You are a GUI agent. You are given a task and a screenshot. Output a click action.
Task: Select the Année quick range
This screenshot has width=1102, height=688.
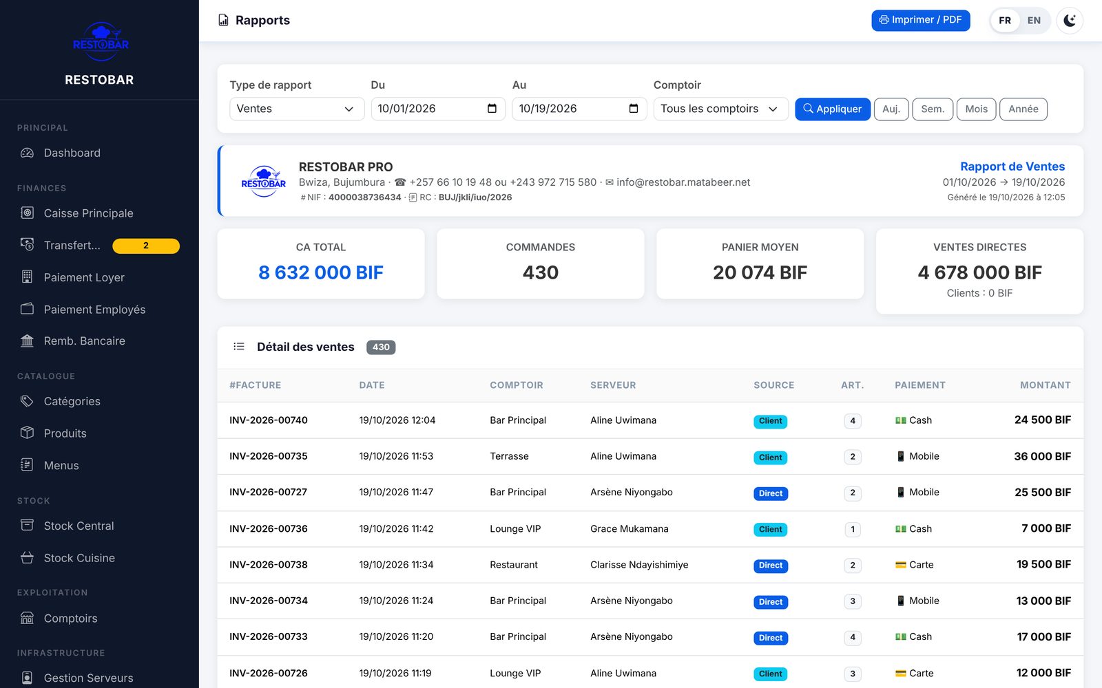point(1023,109)
